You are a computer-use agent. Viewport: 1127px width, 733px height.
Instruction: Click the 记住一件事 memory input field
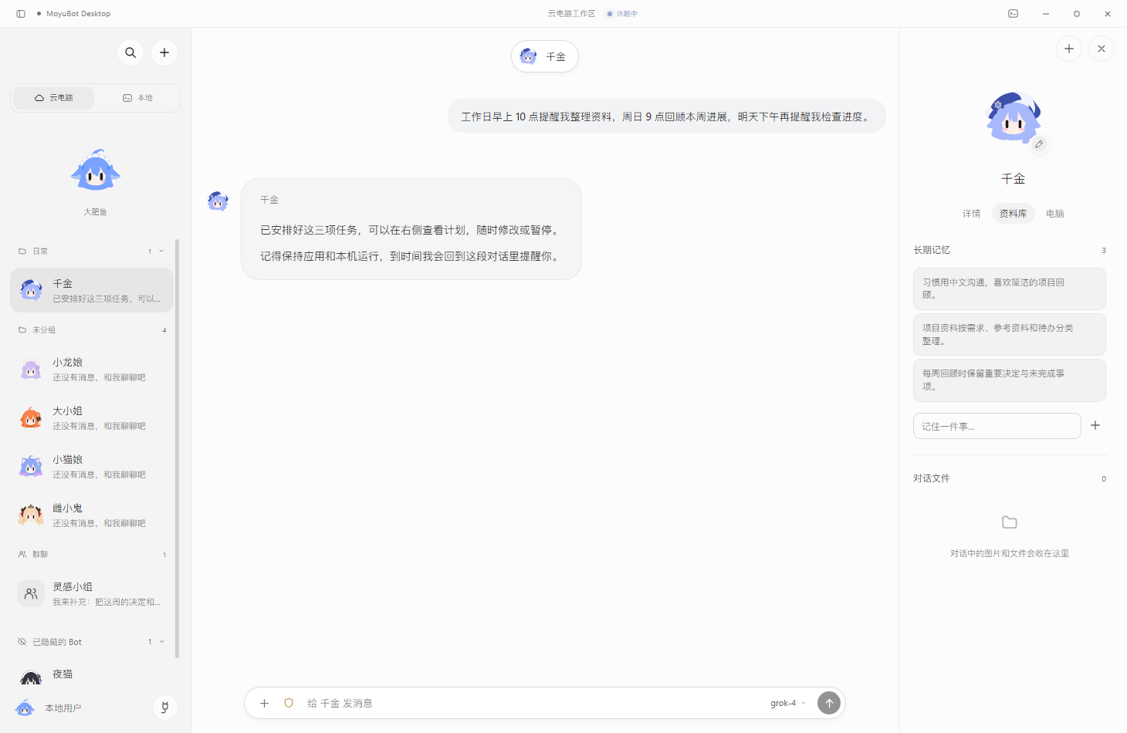(997, 426)
